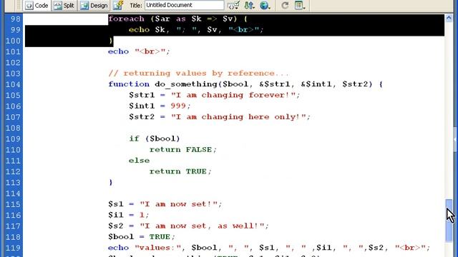Open the View Options menu icon

point(300,5)
